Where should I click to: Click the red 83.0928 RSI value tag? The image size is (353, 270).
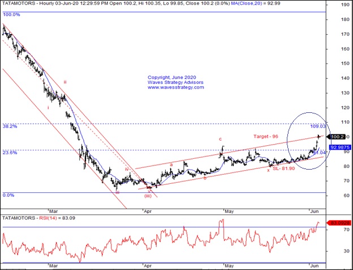339,223
